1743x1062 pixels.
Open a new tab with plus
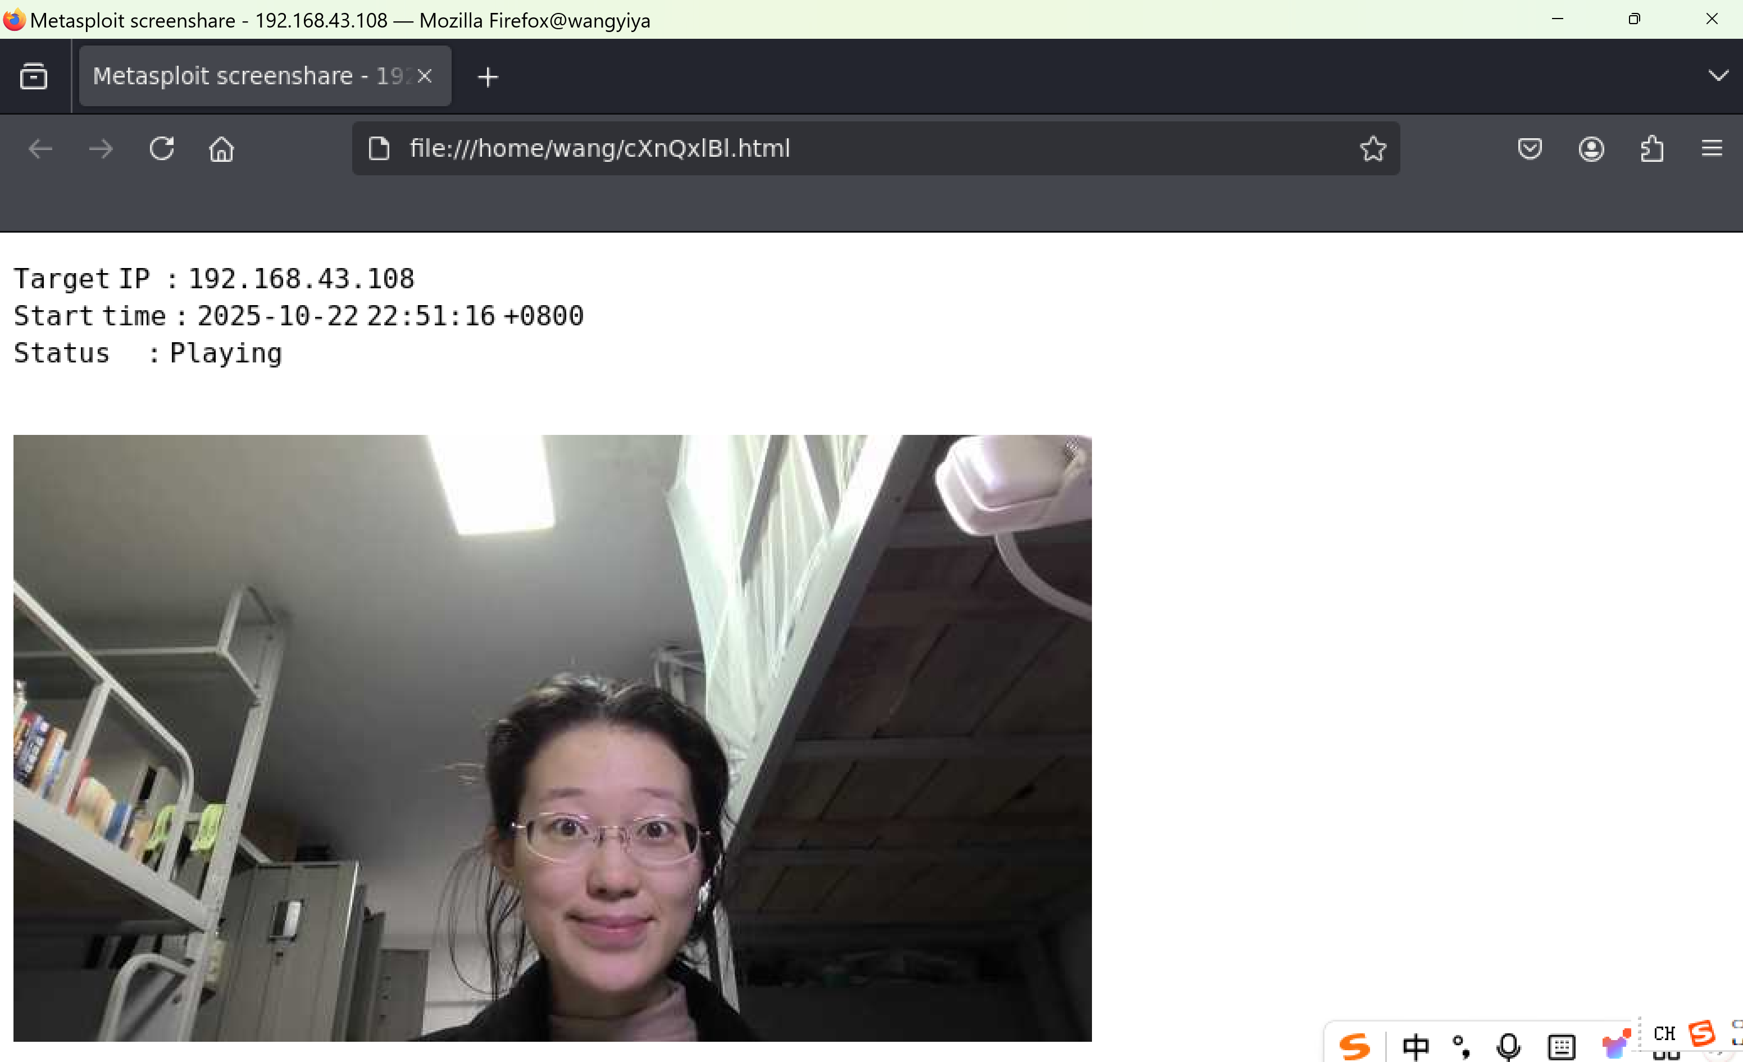488,76
